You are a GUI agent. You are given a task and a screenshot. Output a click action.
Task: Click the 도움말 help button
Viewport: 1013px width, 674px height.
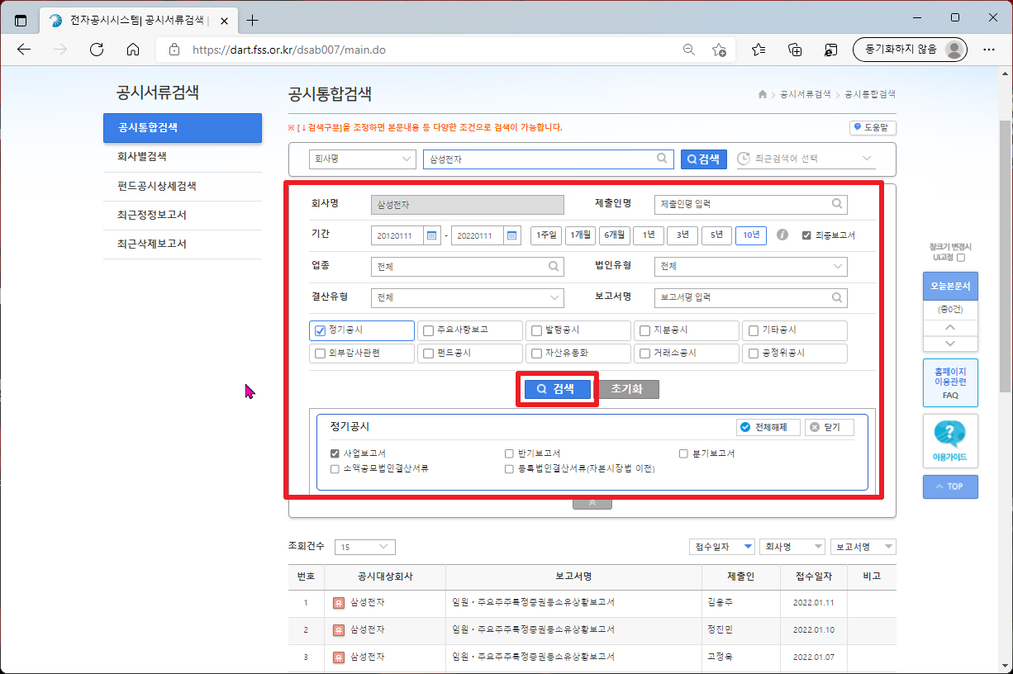[x=873, y=128]
